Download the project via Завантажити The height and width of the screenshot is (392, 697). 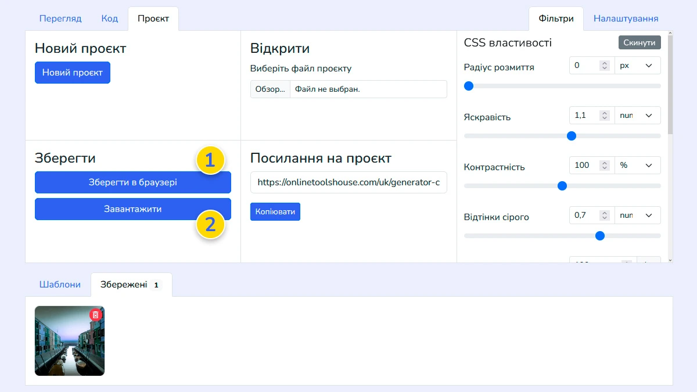tap(133, 209)
